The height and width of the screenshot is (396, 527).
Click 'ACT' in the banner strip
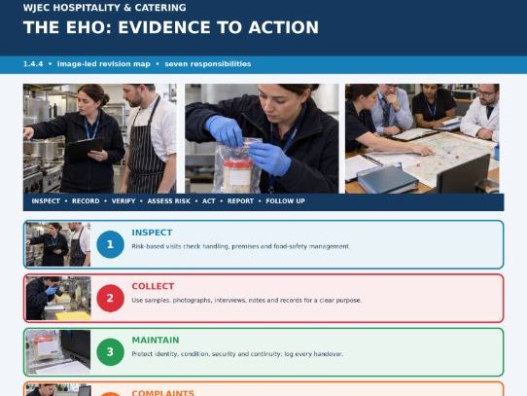[209, 201]
